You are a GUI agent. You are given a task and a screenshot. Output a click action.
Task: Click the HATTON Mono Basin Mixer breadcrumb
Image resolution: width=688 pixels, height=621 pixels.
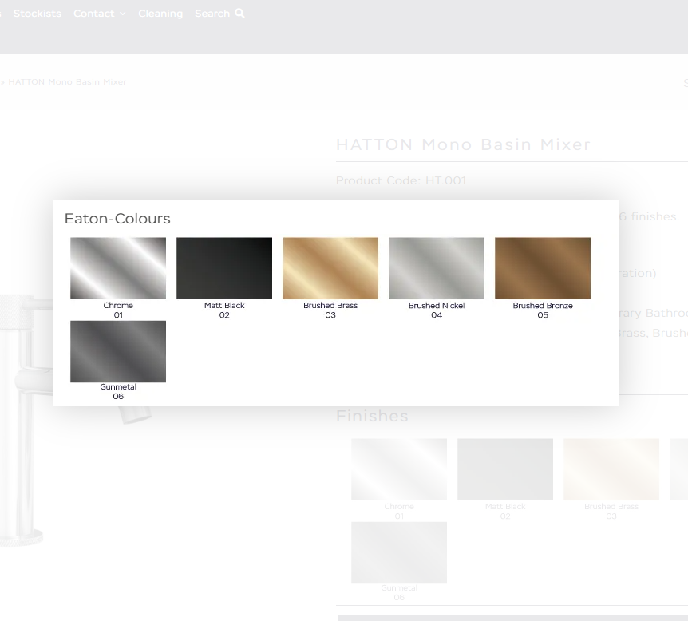pos(67,82)
